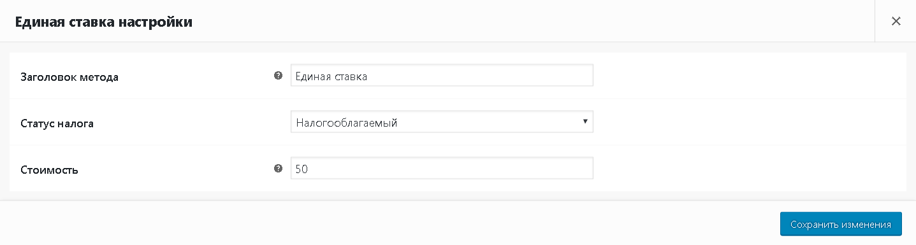Open the Статус налога dropdown
The image size is (916, 245).
coord(442,122)
